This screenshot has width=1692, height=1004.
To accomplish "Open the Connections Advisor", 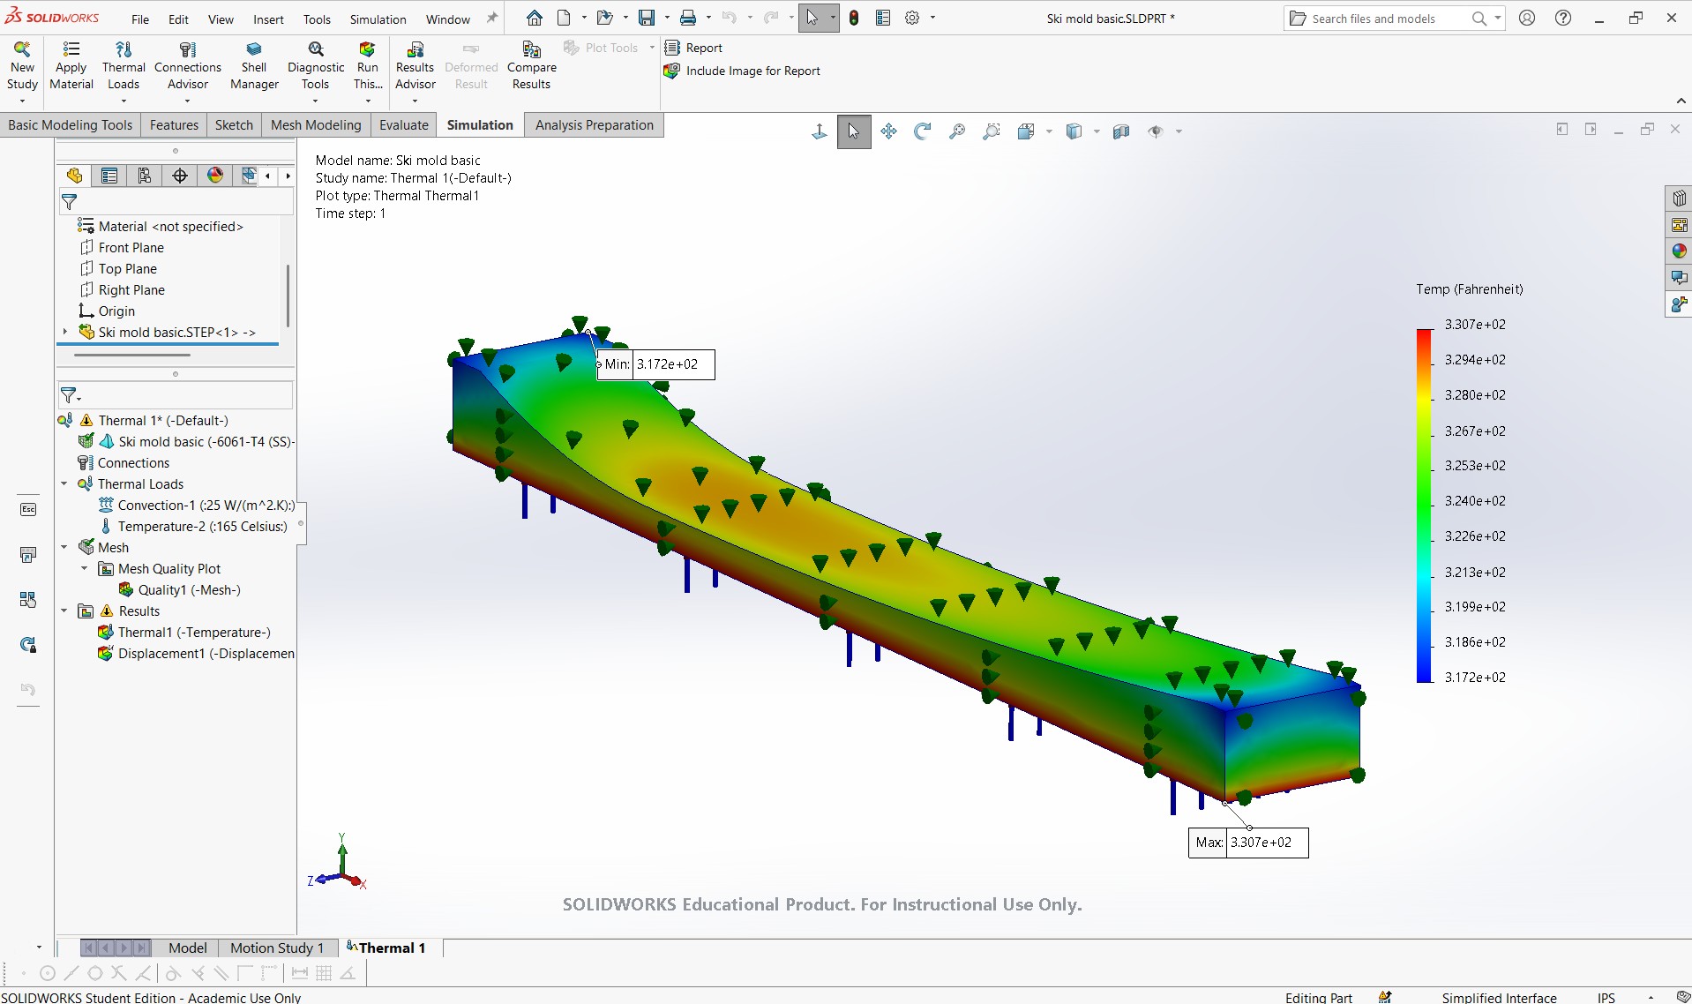I will click(x=188, y=66).
